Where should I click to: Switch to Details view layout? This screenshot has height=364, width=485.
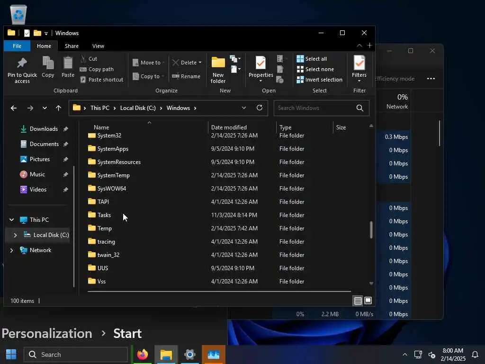click(358, 300)
